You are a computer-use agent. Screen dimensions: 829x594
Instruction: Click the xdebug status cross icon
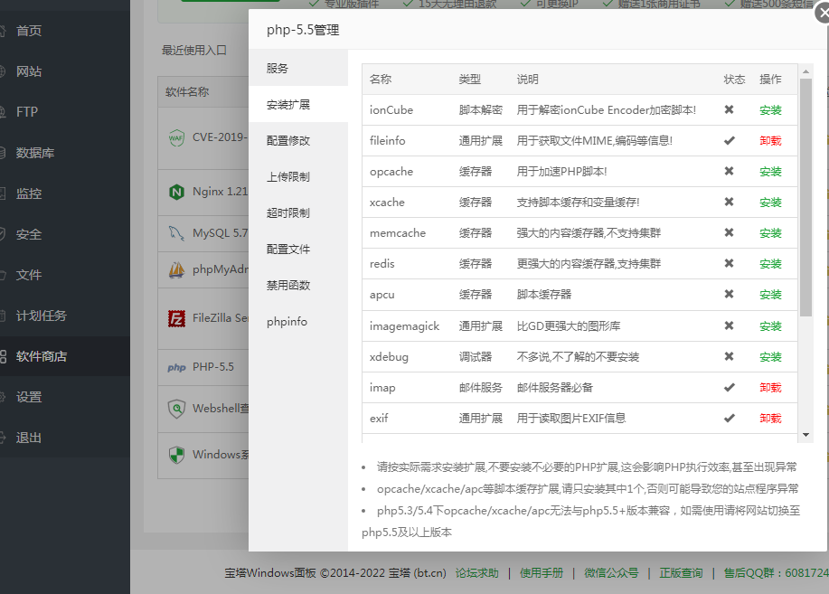coord(729,356)
